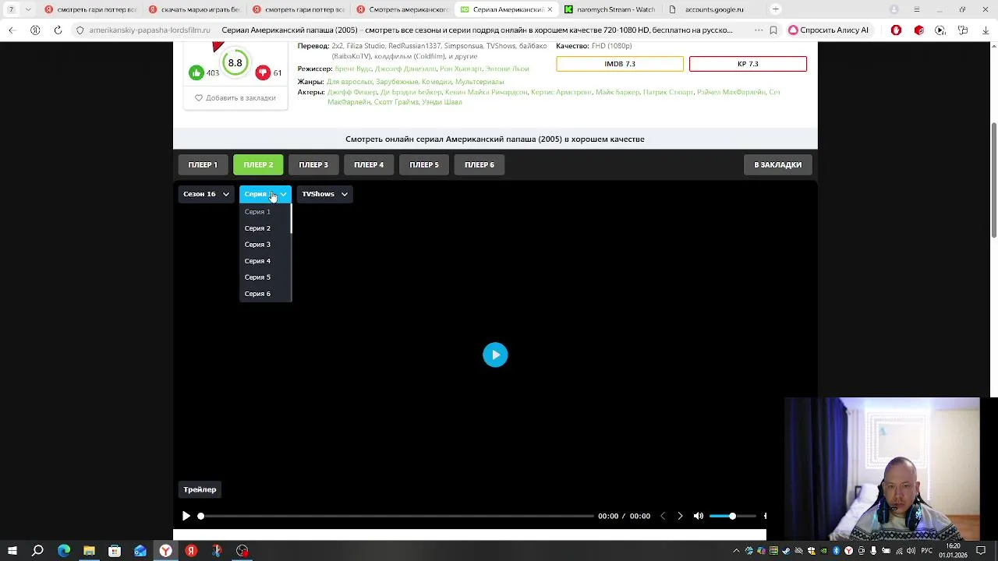Viewport: 998px width, 561px height.
Task: Open the Сезон 16 season dropdown
Action: (x=206, y=194)
